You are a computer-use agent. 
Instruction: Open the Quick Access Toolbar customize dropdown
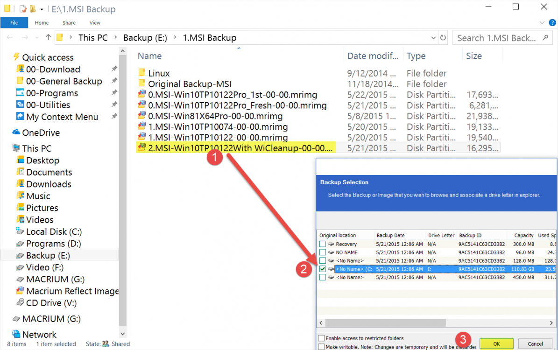coord(42,9)
